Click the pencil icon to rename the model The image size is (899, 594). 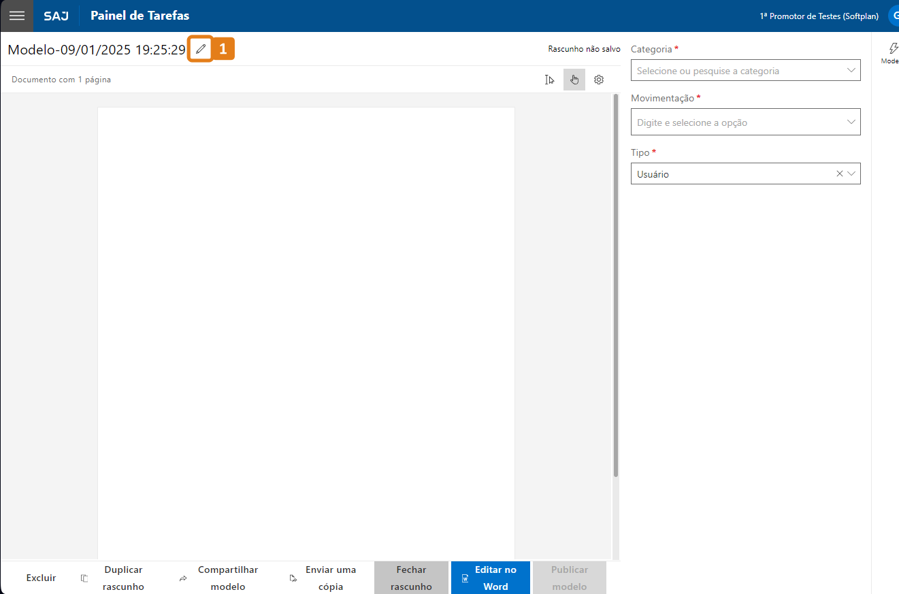click(200, 49)
